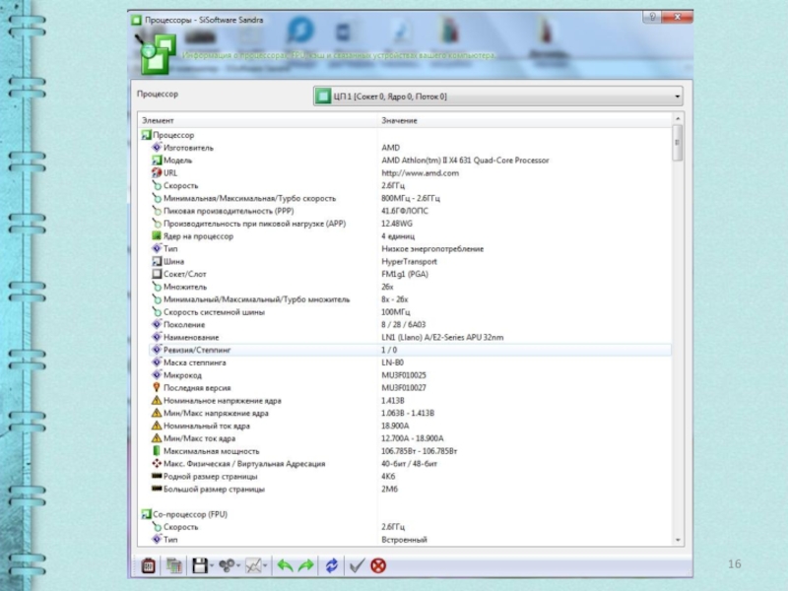
Task: Select the Микрокод row
Action: tap(410, 375)
